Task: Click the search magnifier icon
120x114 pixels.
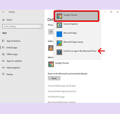Action: click(x=40, y=26)
